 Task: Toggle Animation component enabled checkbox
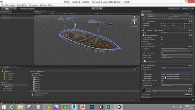coord(146,66)
